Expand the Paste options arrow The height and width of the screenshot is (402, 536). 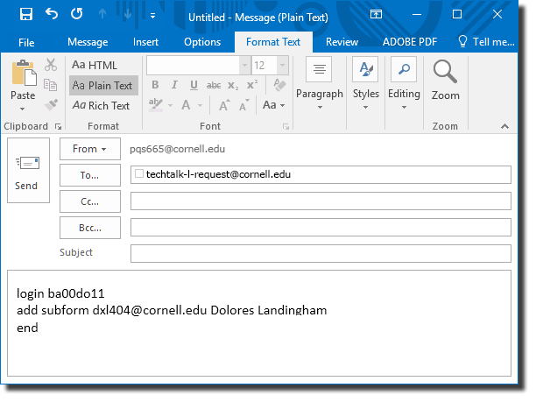point(23,109)
